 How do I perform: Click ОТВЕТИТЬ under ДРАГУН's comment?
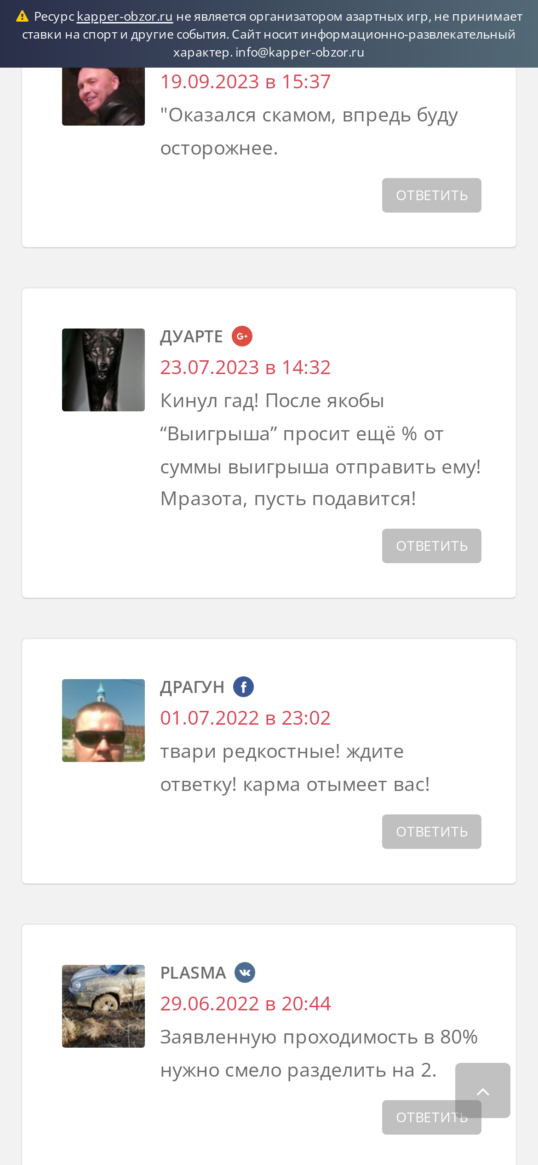click(x=432, y=832)
